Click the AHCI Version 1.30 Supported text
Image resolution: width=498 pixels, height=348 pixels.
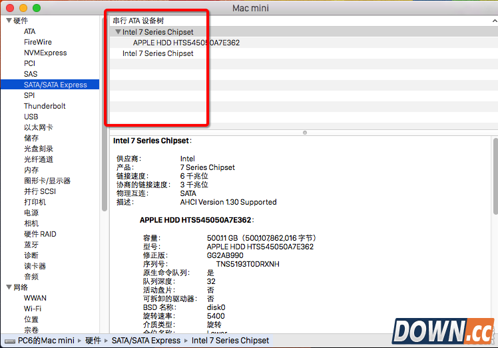pyautogui.click(x=228, y=202)
